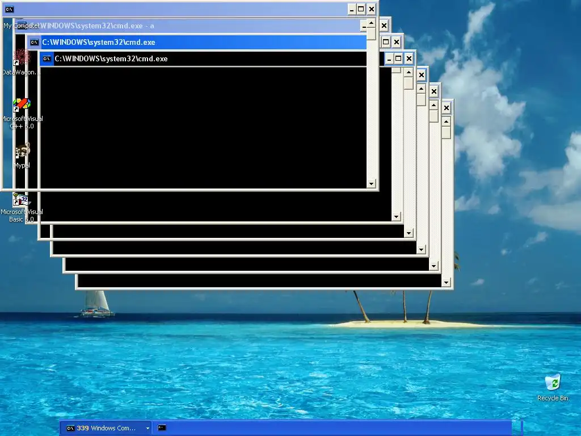Open the 339 Windows Command taskbar group

pos(105,428)
